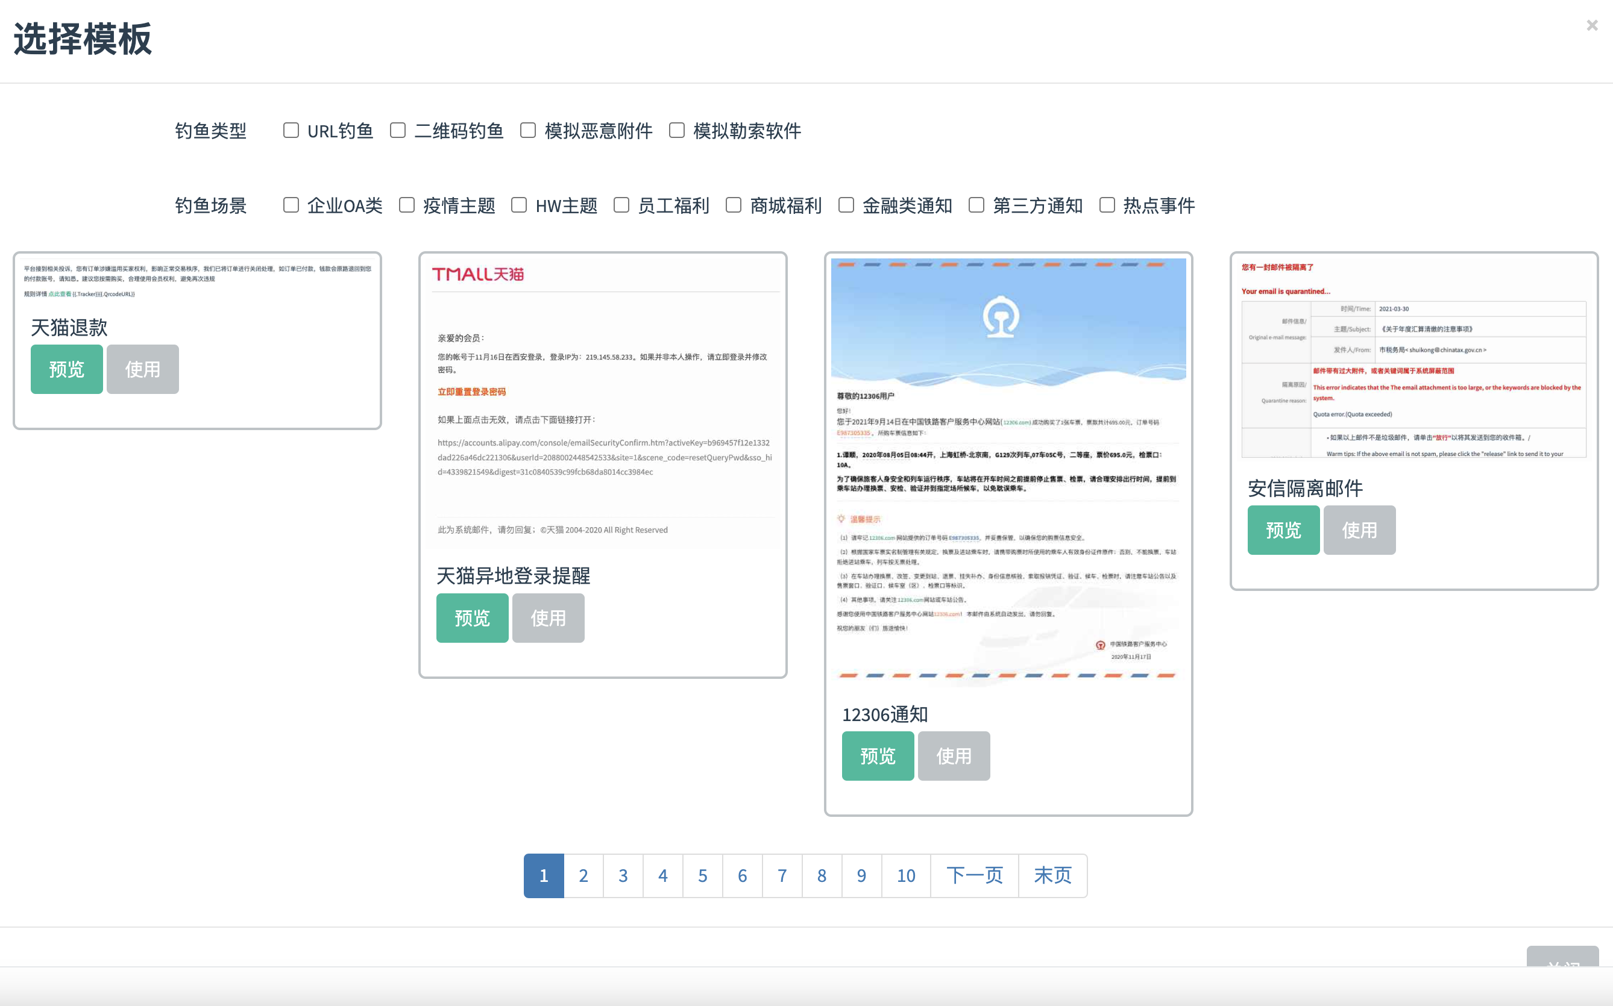The height and width of the screenshot is (1006, 1613).
Task: Click the 12306通知 title text
Action: click(x=885, y=714)
